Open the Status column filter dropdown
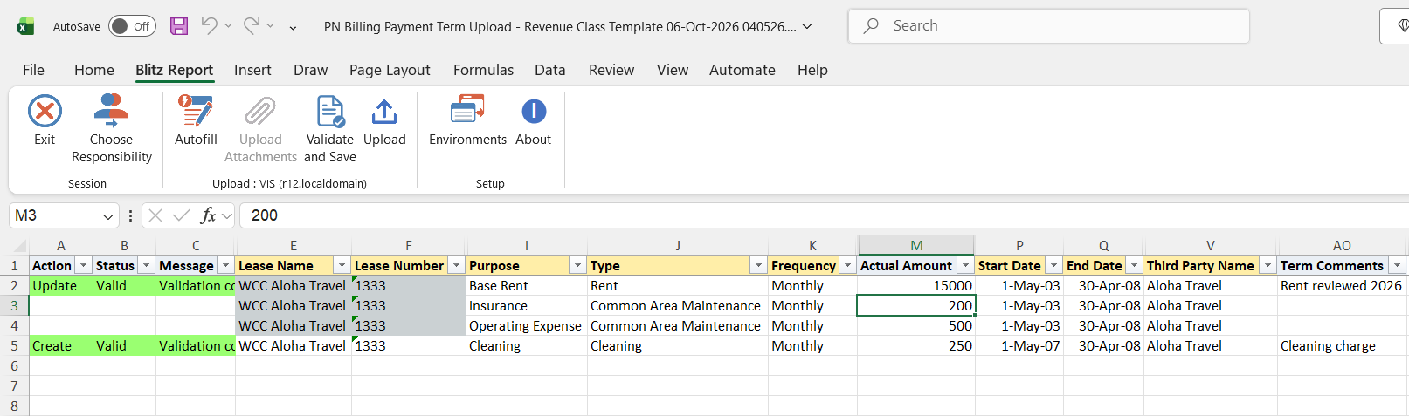This screenshot has width=1409, height=416. (147, 265)
